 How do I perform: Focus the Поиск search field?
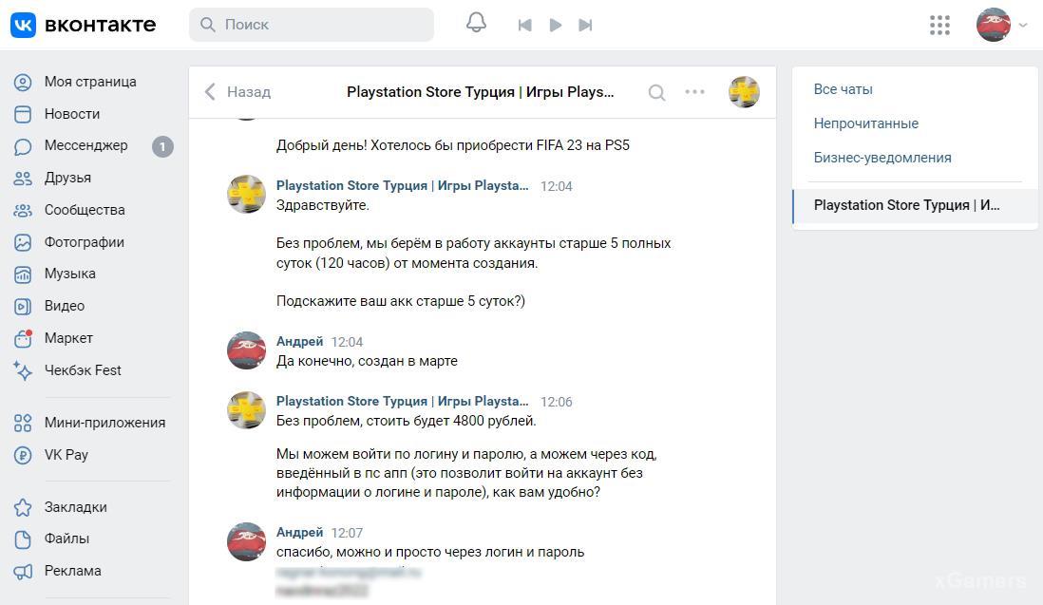[312, 25]
